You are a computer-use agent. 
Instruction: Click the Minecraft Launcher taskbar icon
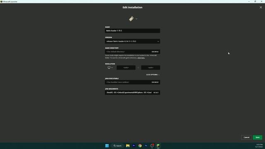(158, 146)
